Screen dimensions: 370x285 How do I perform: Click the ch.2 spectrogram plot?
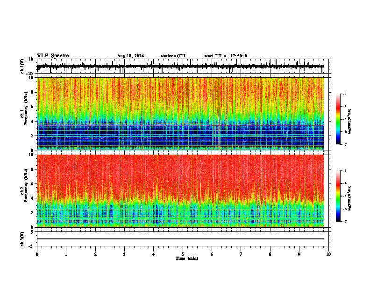(180, 191)
